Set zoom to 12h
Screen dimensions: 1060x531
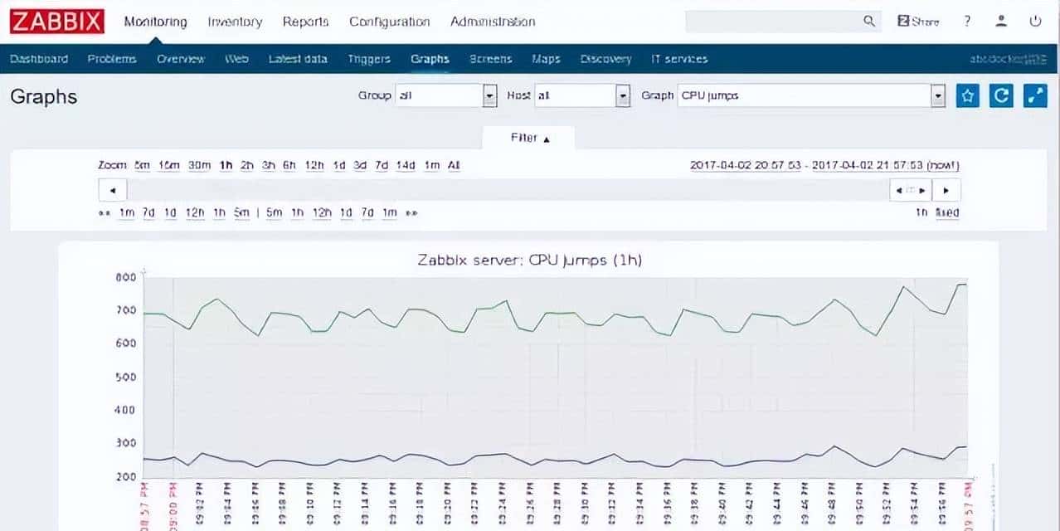click(x=314, y=165)
